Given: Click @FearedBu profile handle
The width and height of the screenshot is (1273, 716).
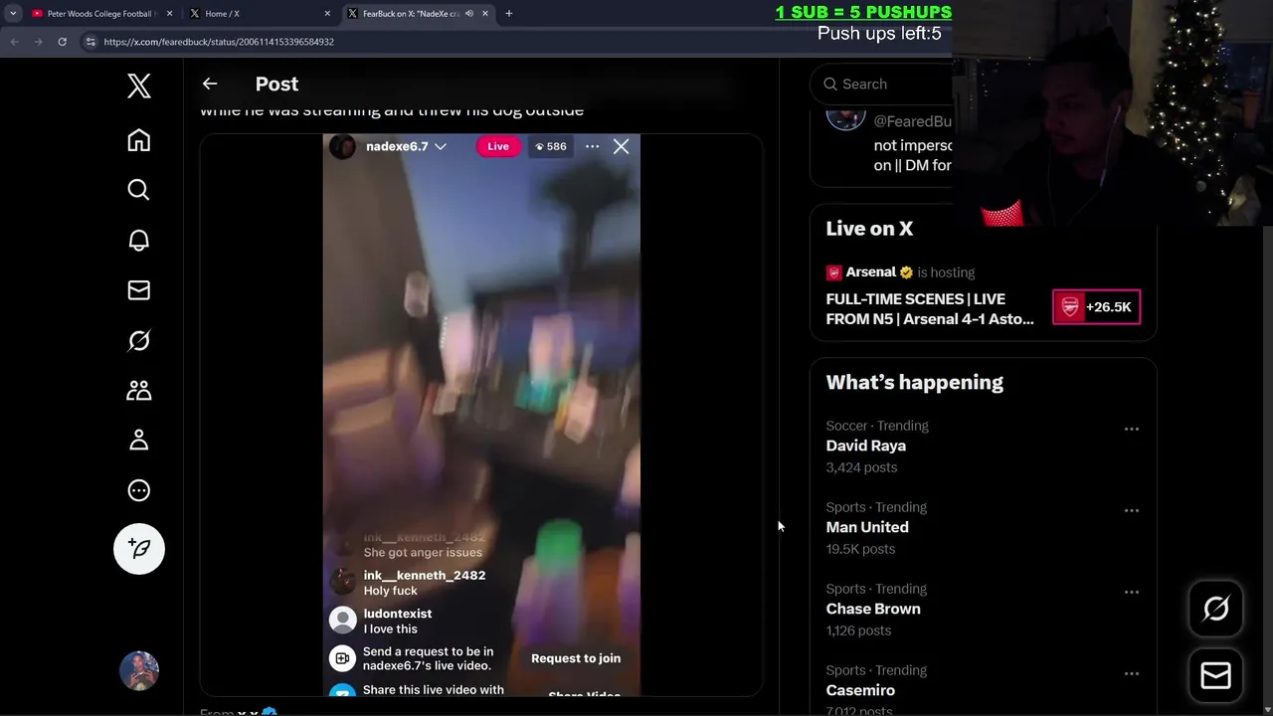Looking at the screenshot, I should coord(912,121).
